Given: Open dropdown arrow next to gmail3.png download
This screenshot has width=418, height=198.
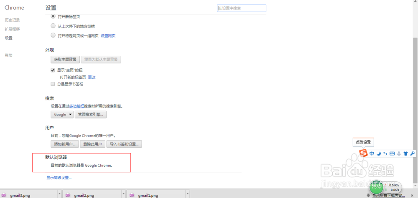Looking at the screenshot, I should click(x=59, y=194).
